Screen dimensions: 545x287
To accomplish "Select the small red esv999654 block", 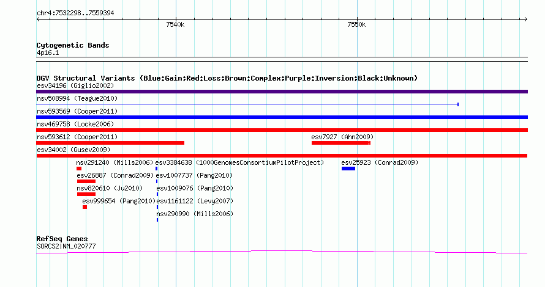I will point(85,207).
